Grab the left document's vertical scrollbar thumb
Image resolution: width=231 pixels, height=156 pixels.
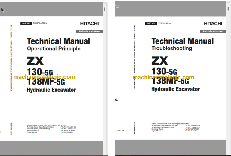coord(105,10)
